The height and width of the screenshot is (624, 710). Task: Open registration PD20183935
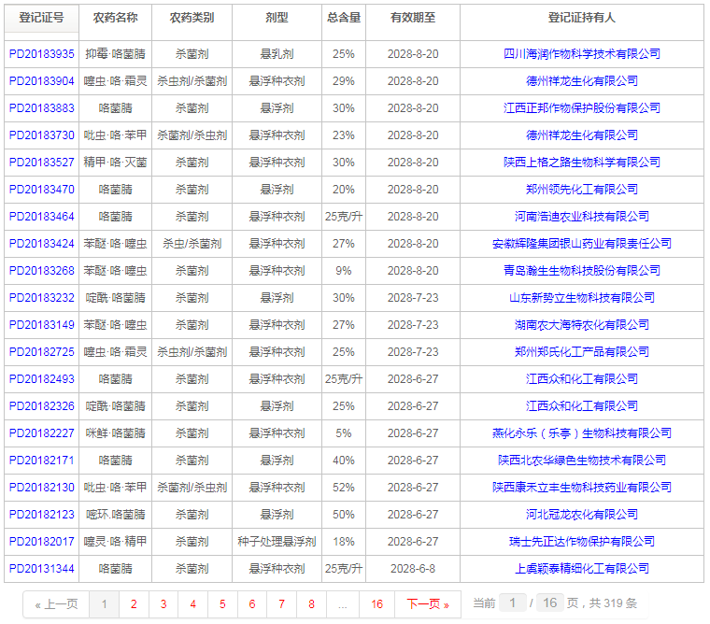click(42, 54)
